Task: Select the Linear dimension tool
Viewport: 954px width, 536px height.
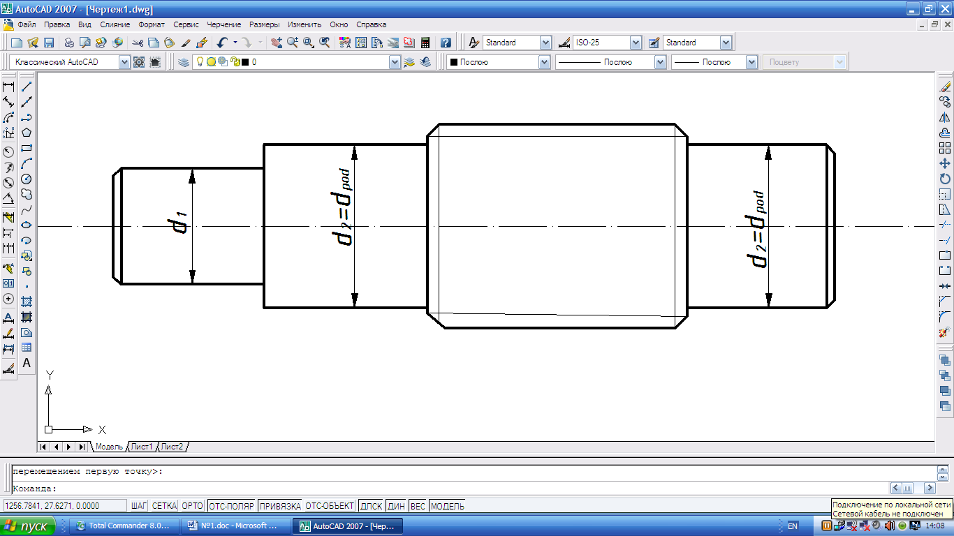Action: (x=9, y=87)
